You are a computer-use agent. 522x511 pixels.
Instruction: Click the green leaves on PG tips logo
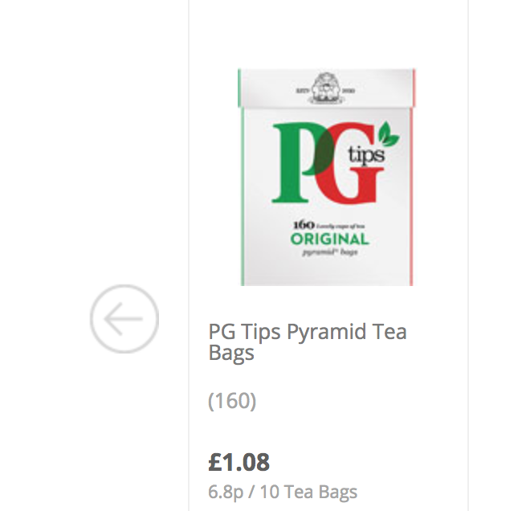click(388, 134)
